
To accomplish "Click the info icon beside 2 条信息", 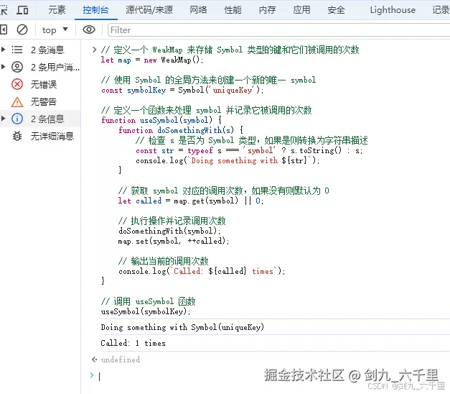I will [x=17, y=119].
